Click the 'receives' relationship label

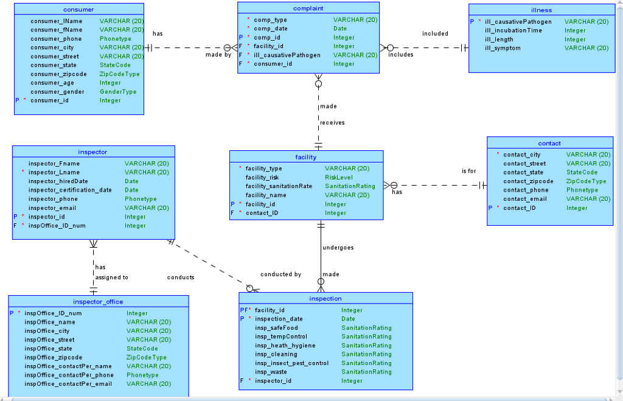[332, 123]
